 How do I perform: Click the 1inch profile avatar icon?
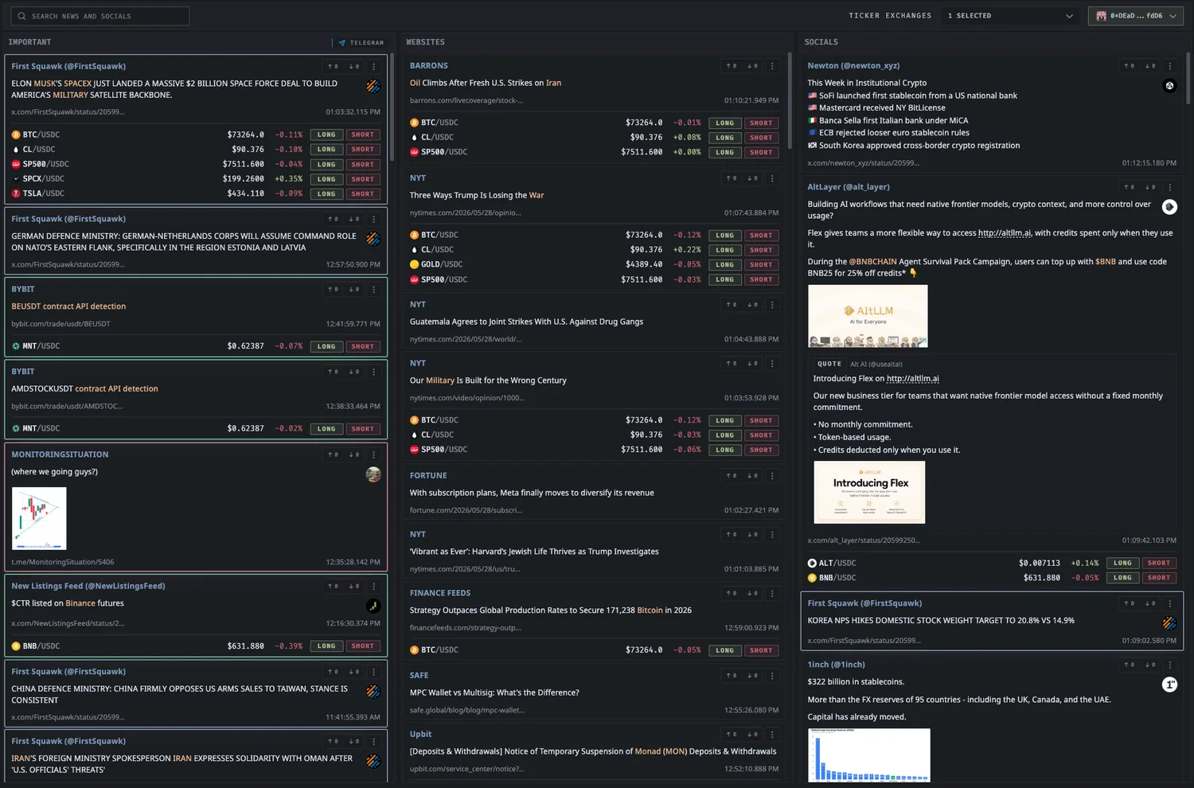(1169, 685)
